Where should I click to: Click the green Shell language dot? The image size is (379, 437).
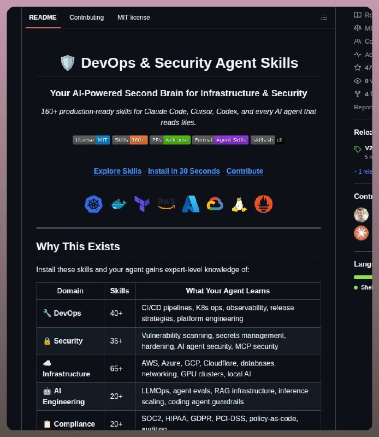356,288
